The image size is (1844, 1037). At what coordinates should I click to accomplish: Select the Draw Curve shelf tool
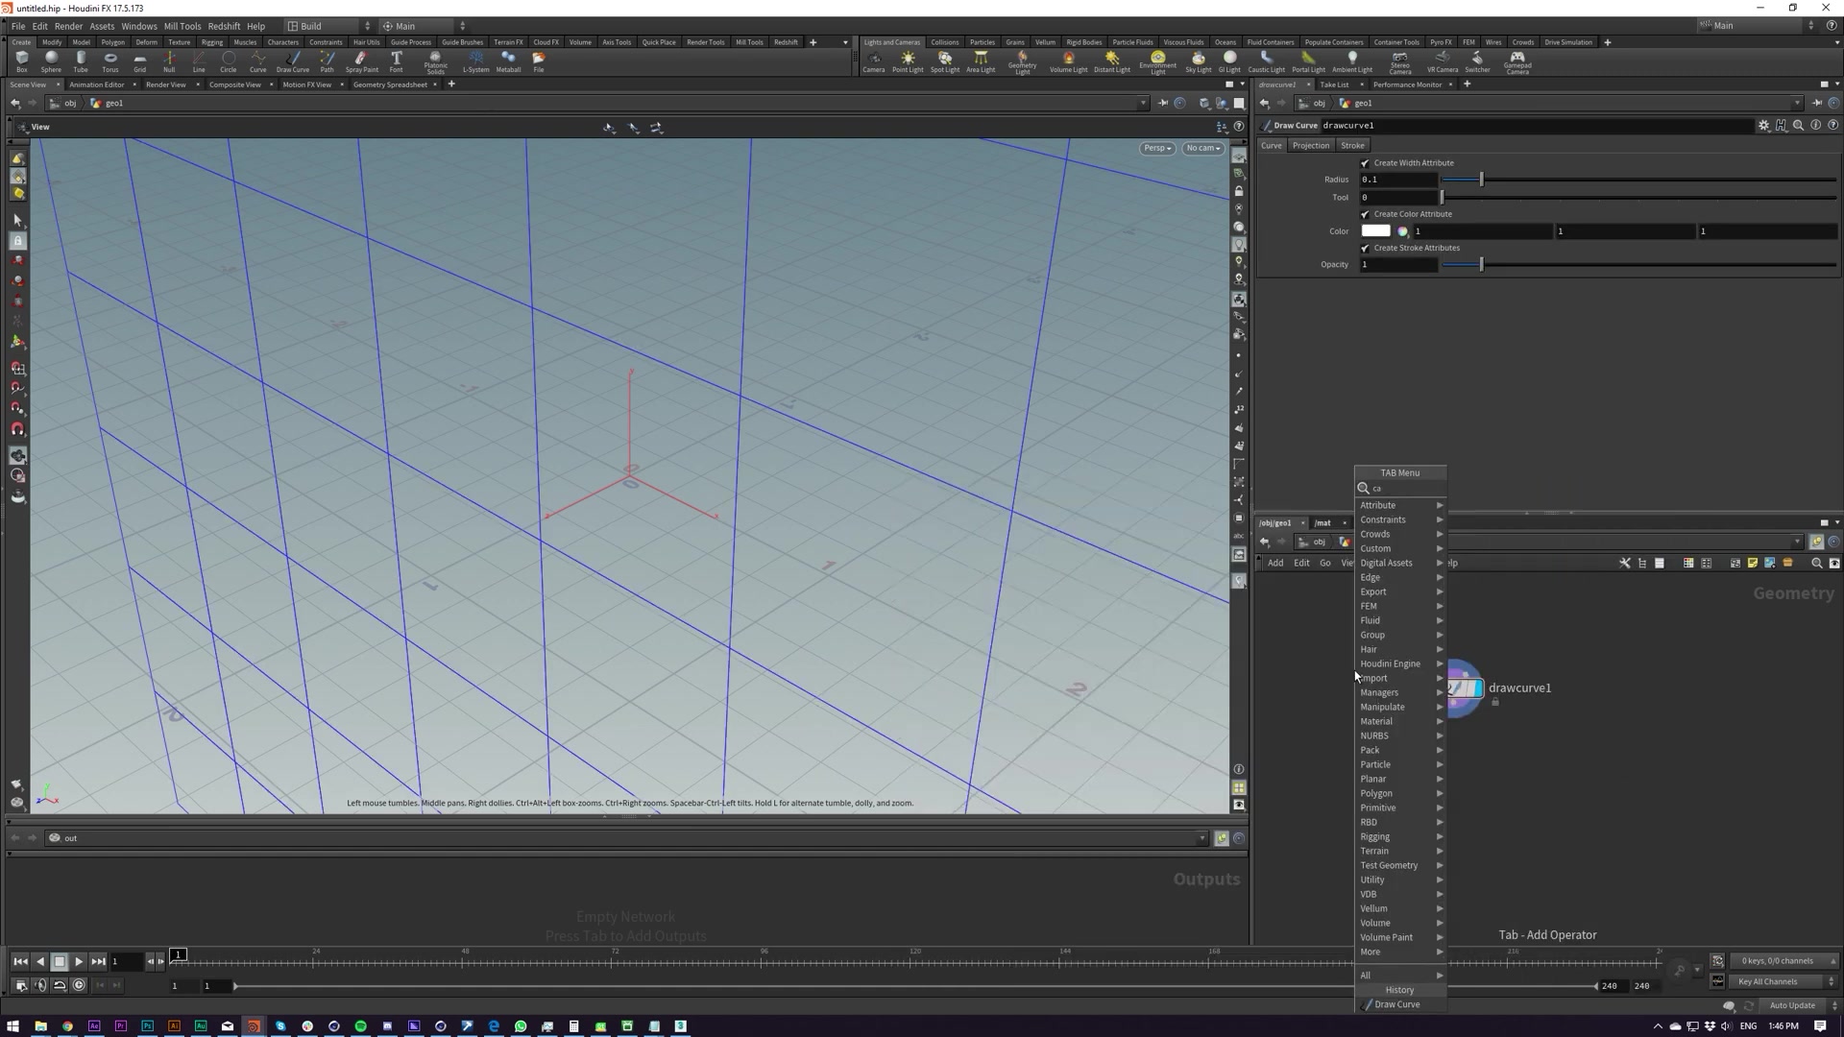tap(293, 61)
